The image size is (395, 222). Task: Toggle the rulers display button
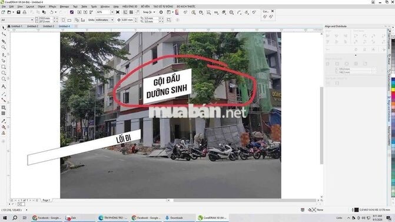(125, 12)
